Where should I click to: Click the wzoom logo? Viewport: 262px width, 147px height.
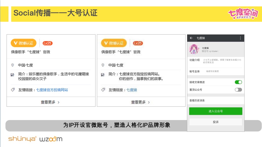point(51,139)
